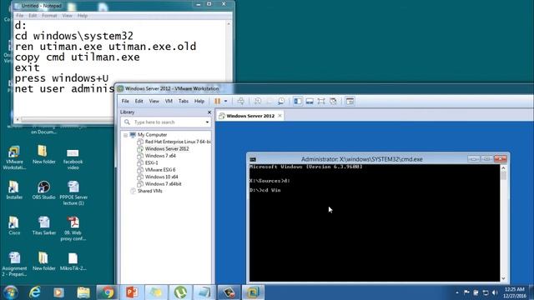Image resolution: width=534 pixels, height=300 pixels.
Task: Open Notepad File menu
Action: 20,16
